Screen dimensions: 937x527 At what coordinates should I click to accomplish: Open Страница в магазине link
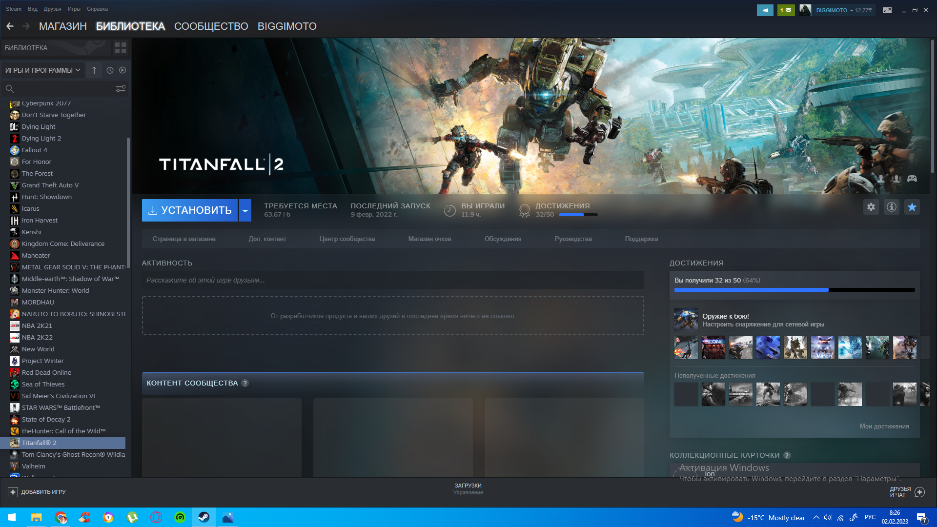click(x=184, y=239)
